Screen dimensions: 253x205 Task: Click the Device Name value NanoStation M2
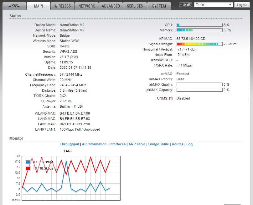72,30
